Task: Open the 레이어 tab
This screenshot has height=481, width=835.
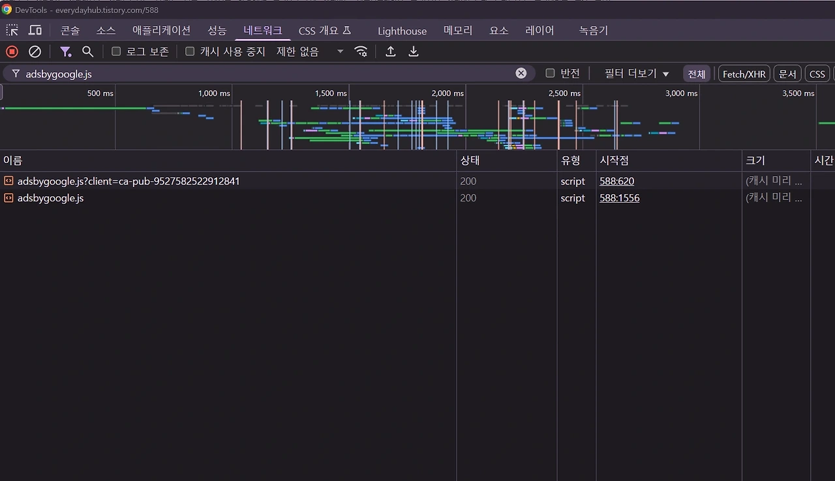Action: pyautogui.click(x=539, y=31)
